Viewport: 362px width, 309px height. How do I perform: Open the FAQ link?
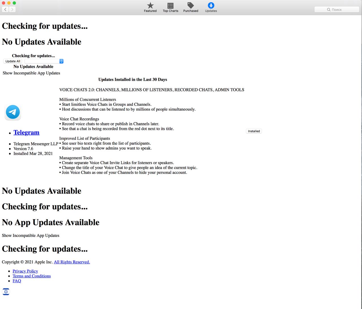(x=17, y=281)
